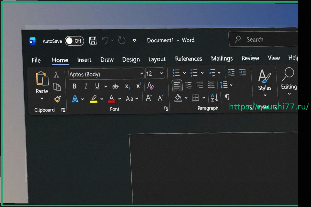Show paragraph marks with the pilcrow icon
The width and height of the screenshot is (311, 207).
coord(227,98)
